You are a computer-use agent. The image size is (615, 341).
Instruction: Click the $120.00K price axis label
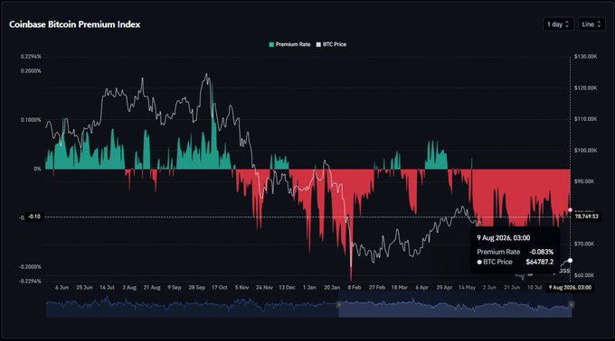585,88
